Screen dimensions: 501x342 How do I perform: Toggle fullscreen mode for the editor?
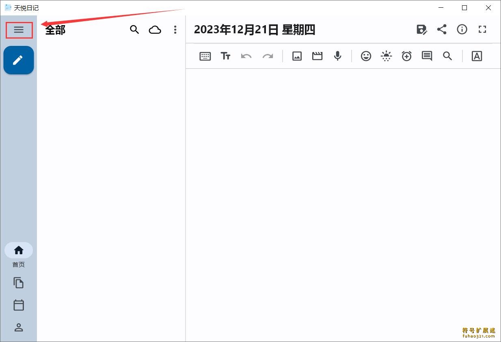point(482,29)
